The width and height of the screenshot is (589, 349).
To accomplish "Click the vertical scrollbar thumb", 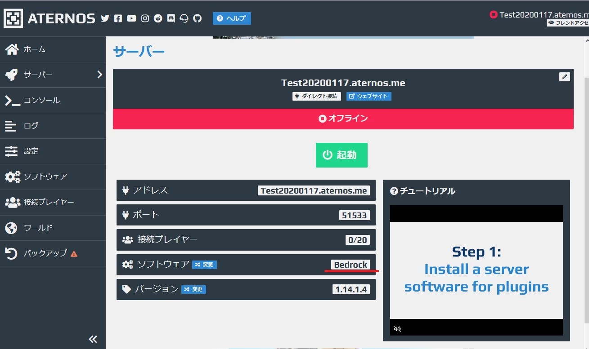I will click(586, 199).
